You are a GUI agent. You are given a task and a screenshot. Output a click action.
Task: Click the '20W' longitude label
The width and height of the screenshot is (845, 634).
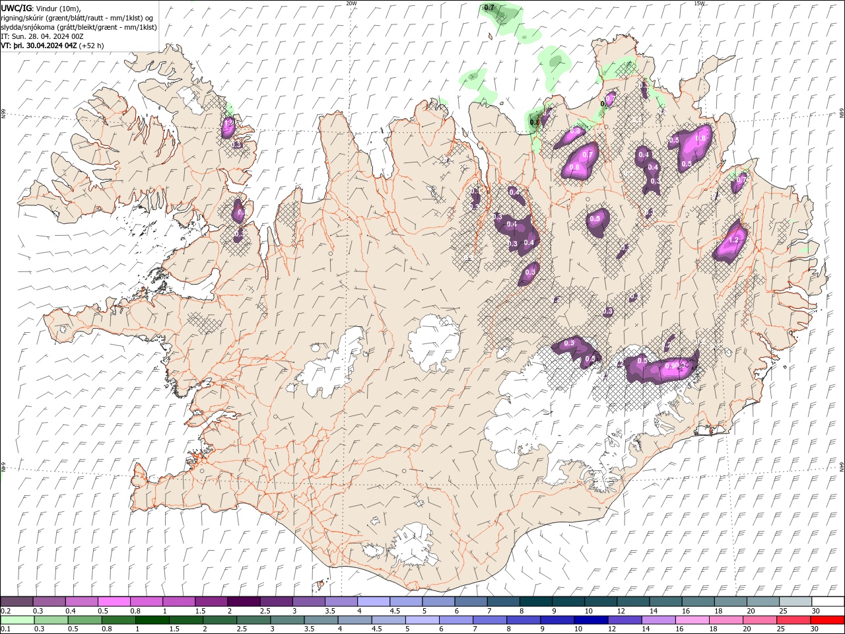pos(351,3)
